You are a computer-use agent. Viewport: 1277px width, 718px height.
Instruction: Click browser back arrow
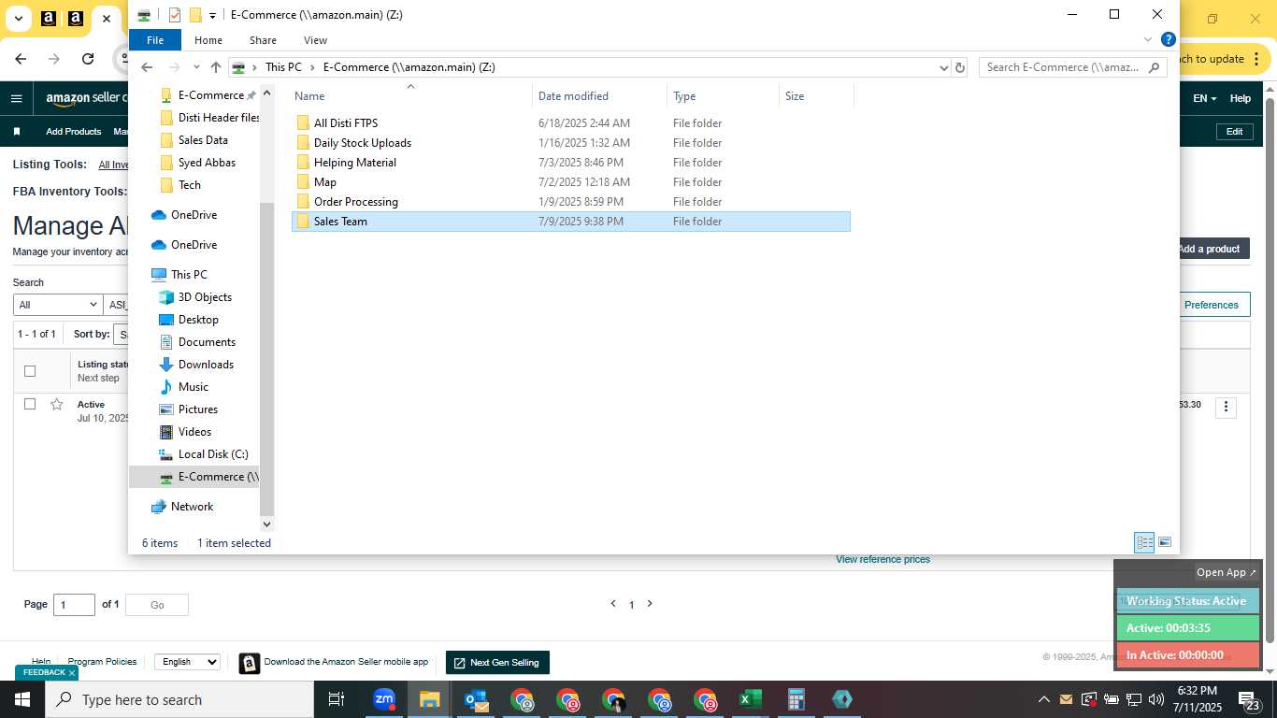tap(21, 59)
